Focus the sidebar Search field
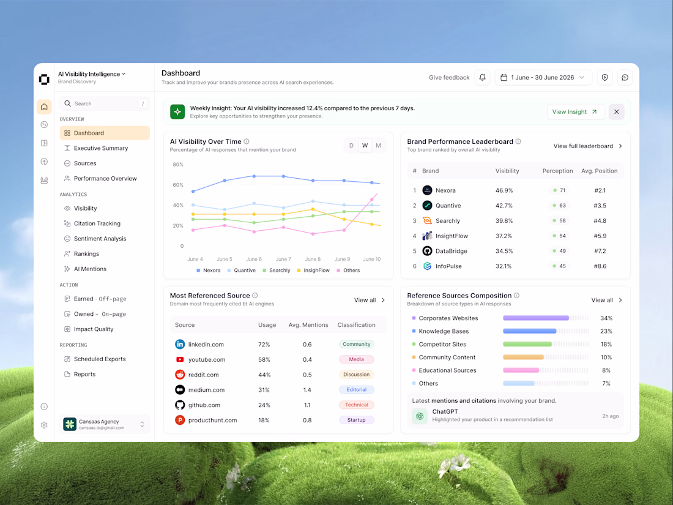The height and width of the screenshot is (505, 673). coord(104,103)
